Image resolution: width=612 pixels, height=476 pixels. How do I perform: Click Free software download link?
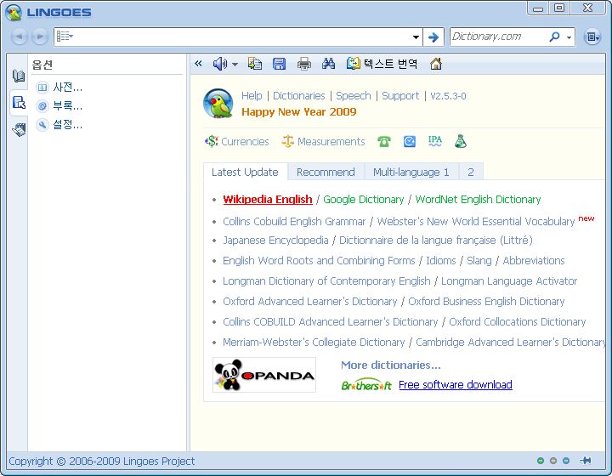[x=456, y=385]
